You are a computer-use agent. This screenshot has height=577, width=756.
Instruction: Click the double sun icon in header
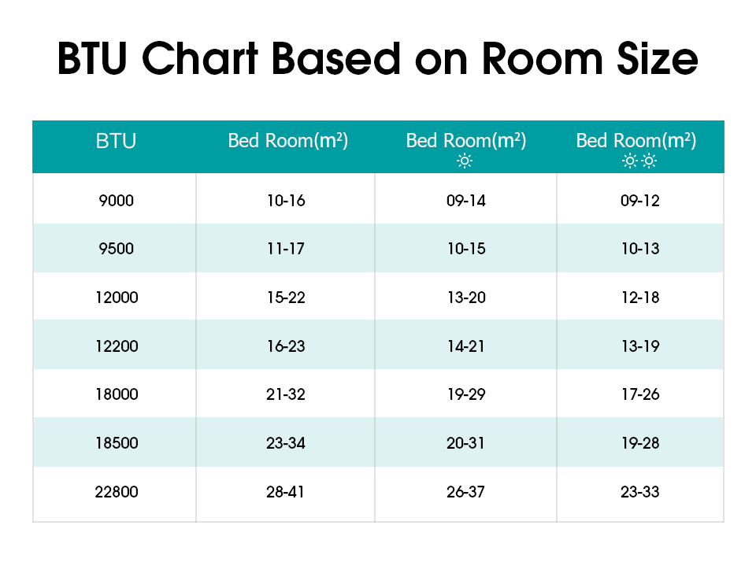639,161
